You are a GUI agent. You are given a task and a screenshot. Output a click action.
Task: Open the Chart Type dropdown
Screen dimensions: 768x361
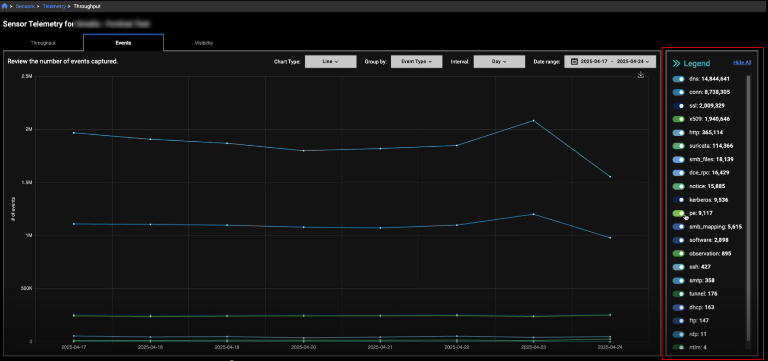click(330, 62)
